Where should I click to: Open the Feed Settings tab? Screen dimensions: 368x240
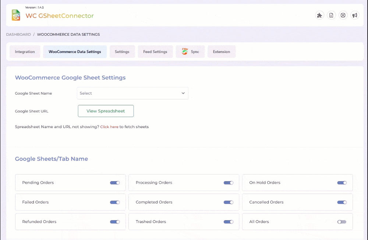pyautogui.click(x=155, y=52)
